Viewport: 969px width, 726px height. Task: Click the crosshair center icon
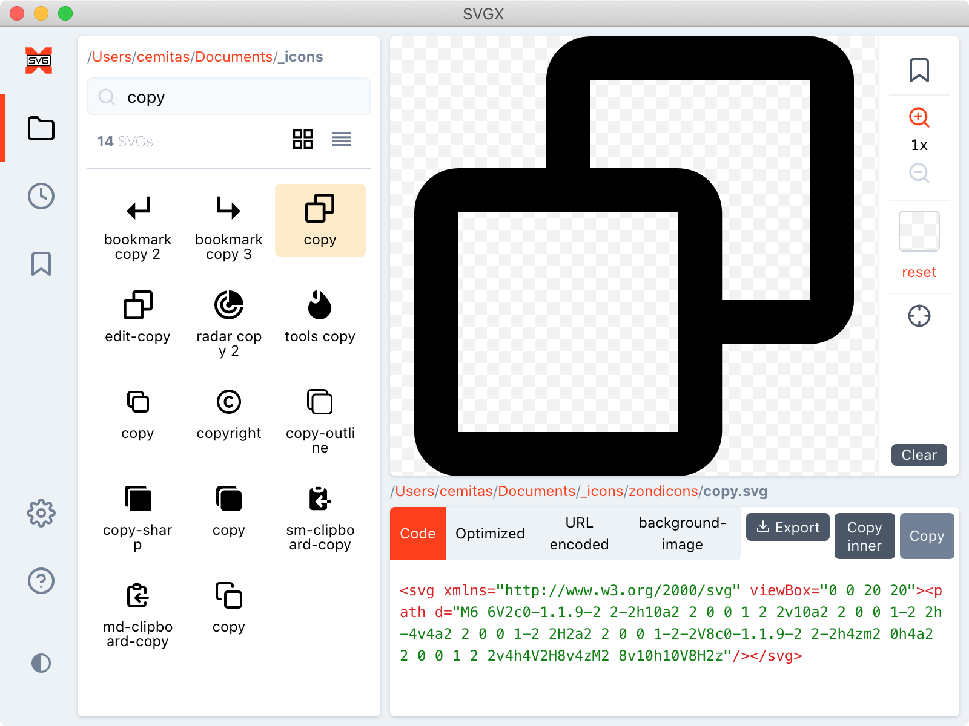[x=919, y=316]
